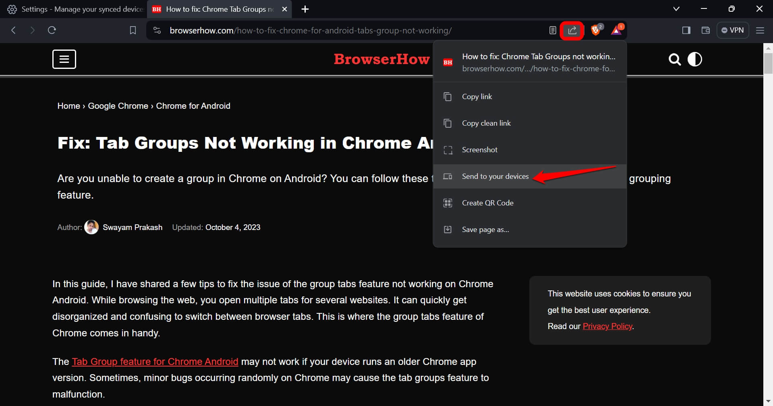This screenshot has width=773, height=406.
Task: Click the site search magnifier icon
Action: pos(675,60)
